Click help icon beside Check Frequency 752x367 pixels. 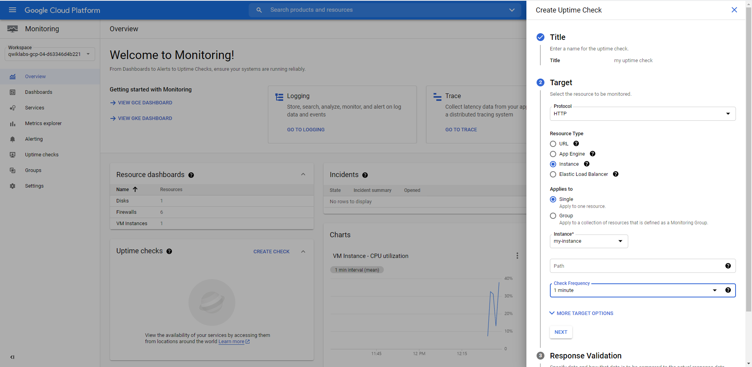728,290
